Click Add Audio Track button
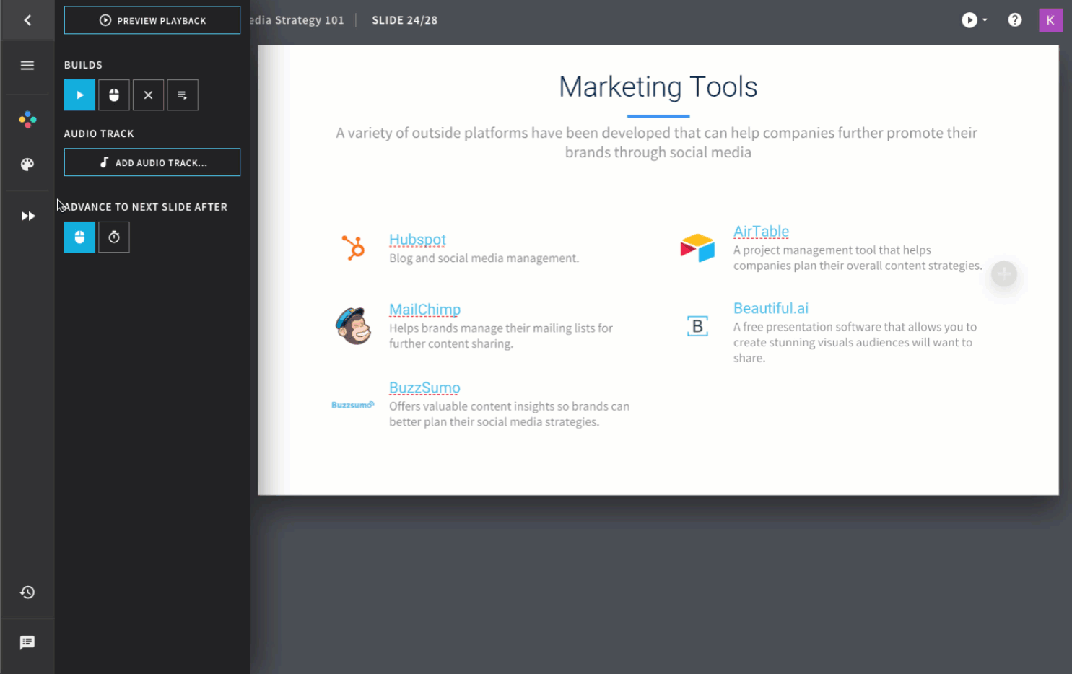 152,162
